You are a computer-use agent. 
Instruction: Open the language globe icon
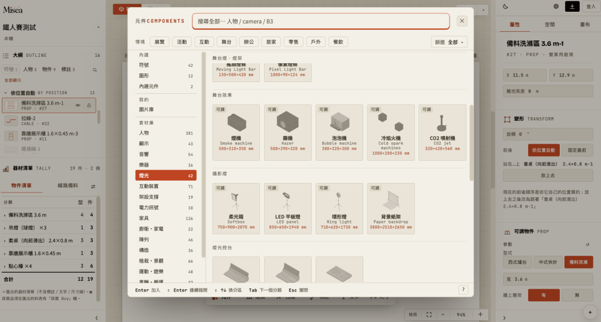click(x=556, y=6)
